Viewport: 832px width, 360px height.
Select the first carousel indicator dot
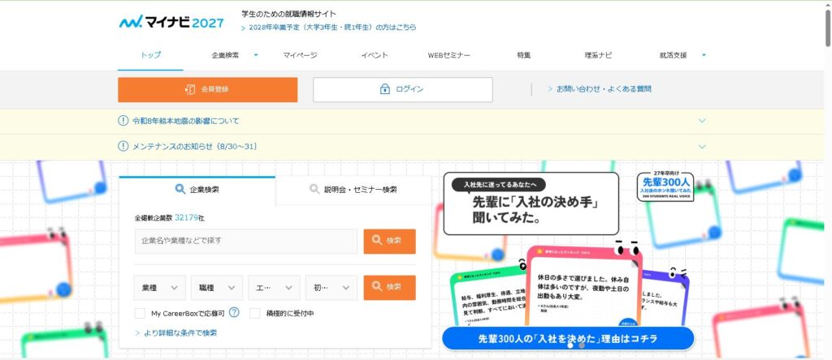pyautogui.click(x=570, y=345)
